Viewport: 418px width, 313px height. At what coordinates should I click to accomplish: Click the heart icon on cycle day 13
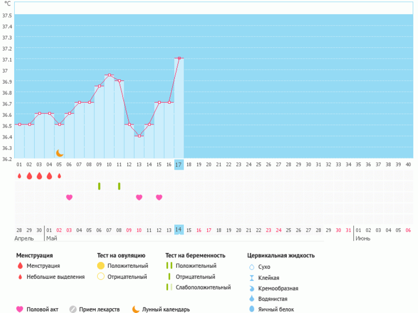[x=139, y=197]
